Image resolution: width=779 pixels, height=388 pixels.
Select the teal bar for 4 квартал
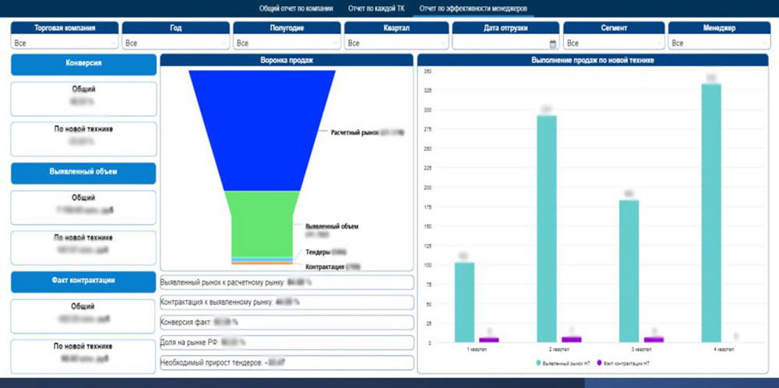[710, 212]
